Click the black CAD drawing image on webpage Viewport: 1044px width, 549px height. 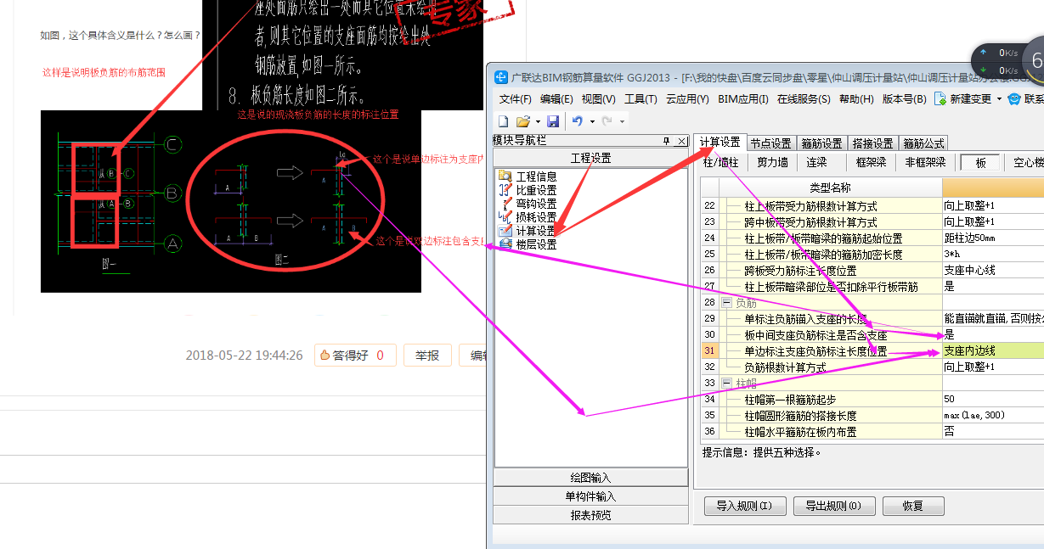231,201
